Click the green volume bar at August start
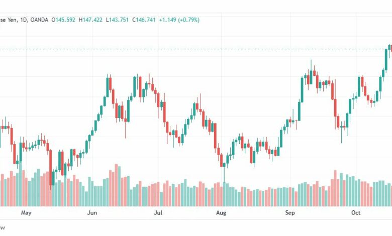 coord(224,194)
